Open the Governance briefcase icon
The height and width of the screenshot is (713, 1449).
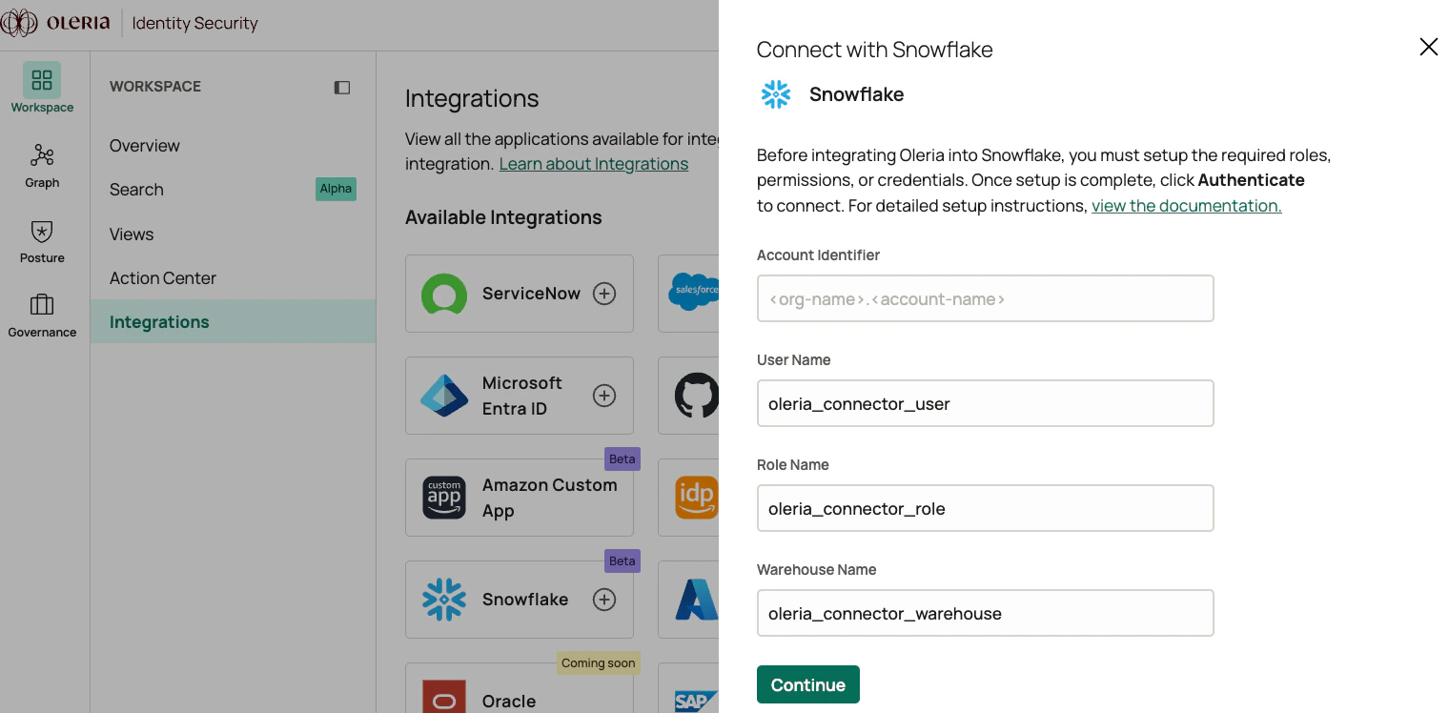[x=42, y=305]
